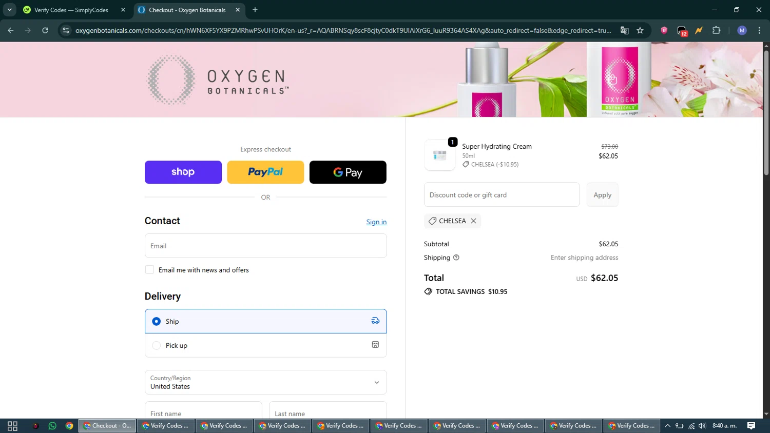This screenshot has width=770, height=433.
Task: Click the store icon in the Pick up row
Action: tap(375, 345)
